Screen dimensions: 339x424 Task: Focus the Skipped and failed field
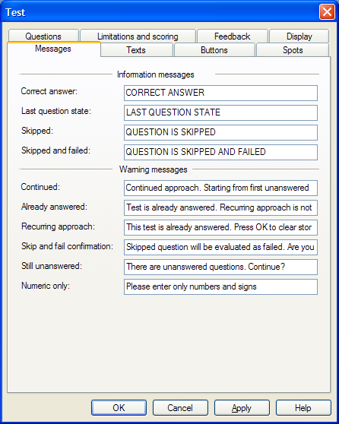(x=220, y=152)
